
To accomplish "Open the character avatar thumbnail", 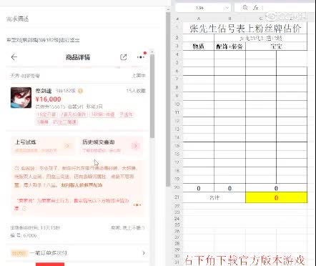I will (x=21, y=97).
